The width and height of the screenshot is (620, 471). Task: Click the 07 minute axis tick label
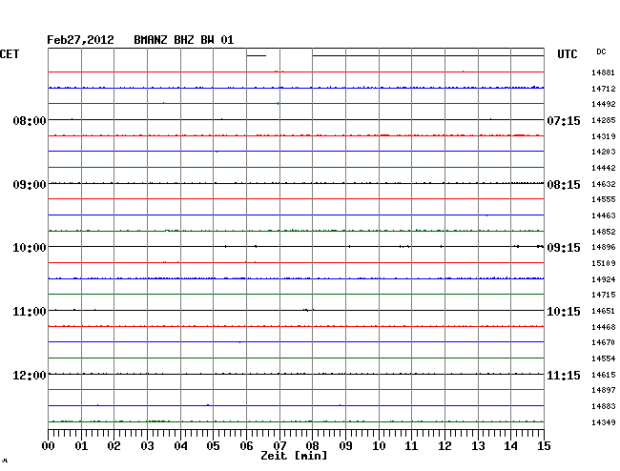tap(279, 446)
